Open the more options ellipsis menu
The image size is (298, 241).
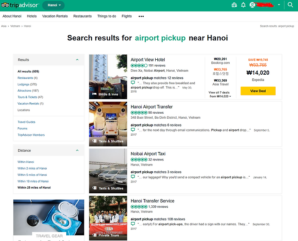[141, 16]
